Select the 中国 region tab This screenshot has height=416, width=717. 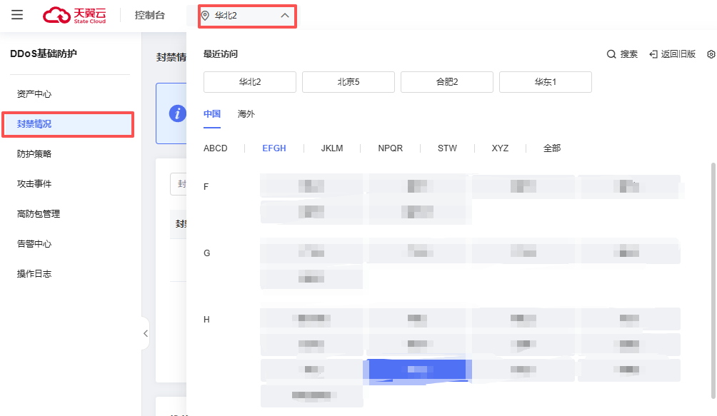point(212,114)
